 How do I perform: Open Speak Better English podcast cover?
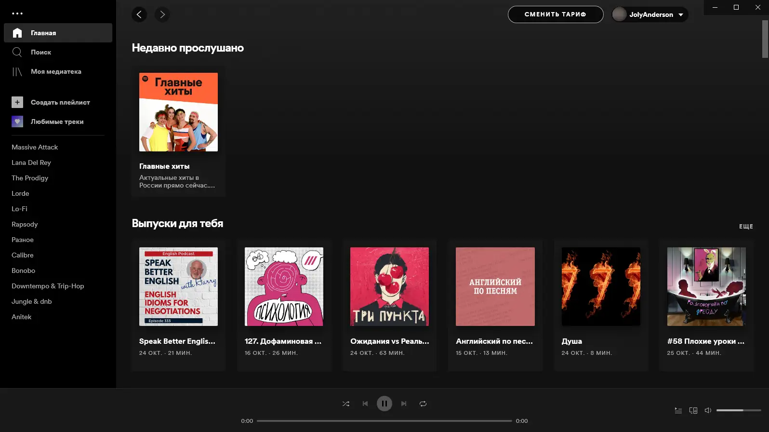(178, 286)
